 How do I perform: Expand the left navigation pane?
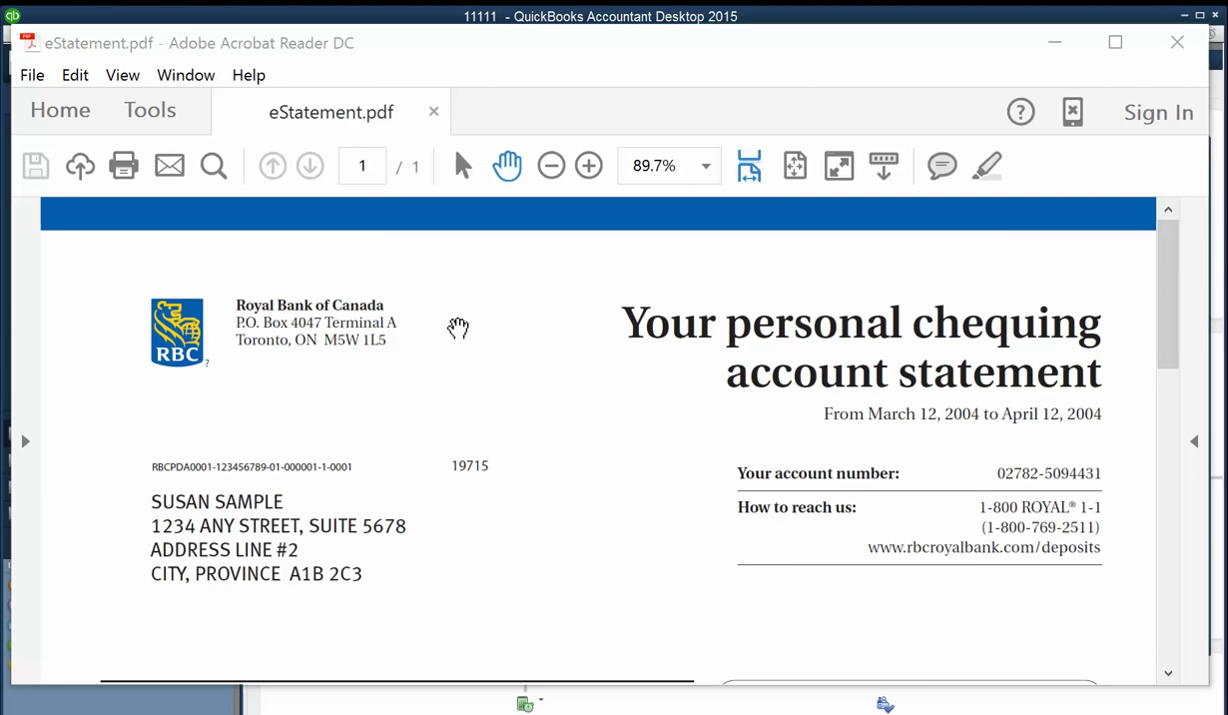(x=26, y=441)
